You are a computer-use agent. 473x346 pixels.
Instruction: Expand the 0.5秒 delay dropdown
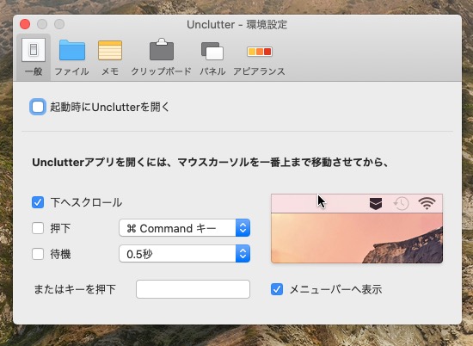coord(184,254)
